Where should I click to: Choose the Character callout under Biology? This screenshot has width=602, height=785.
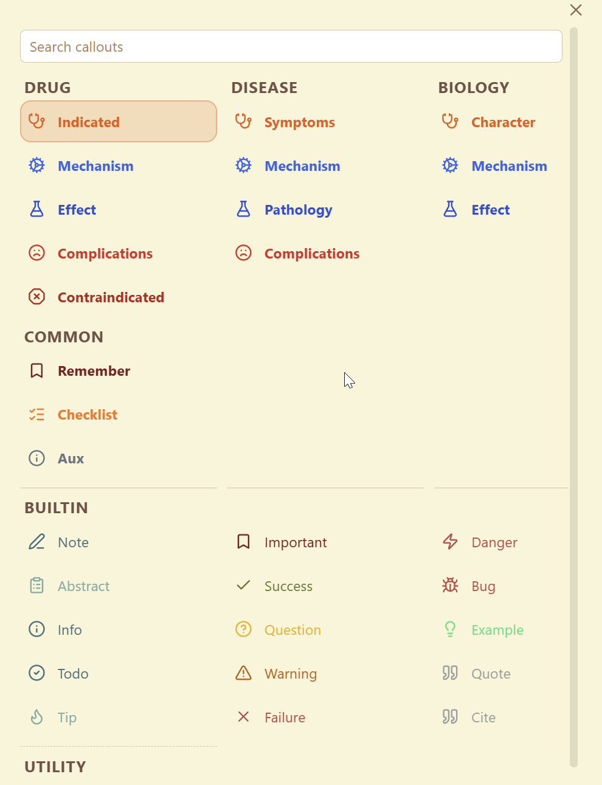point(503,122)
